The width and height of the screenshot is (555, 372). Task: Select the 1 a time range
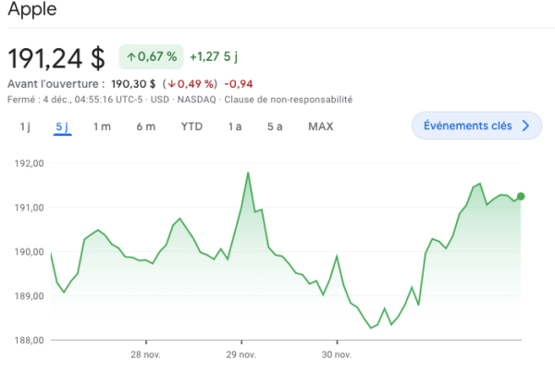(235, 126)
